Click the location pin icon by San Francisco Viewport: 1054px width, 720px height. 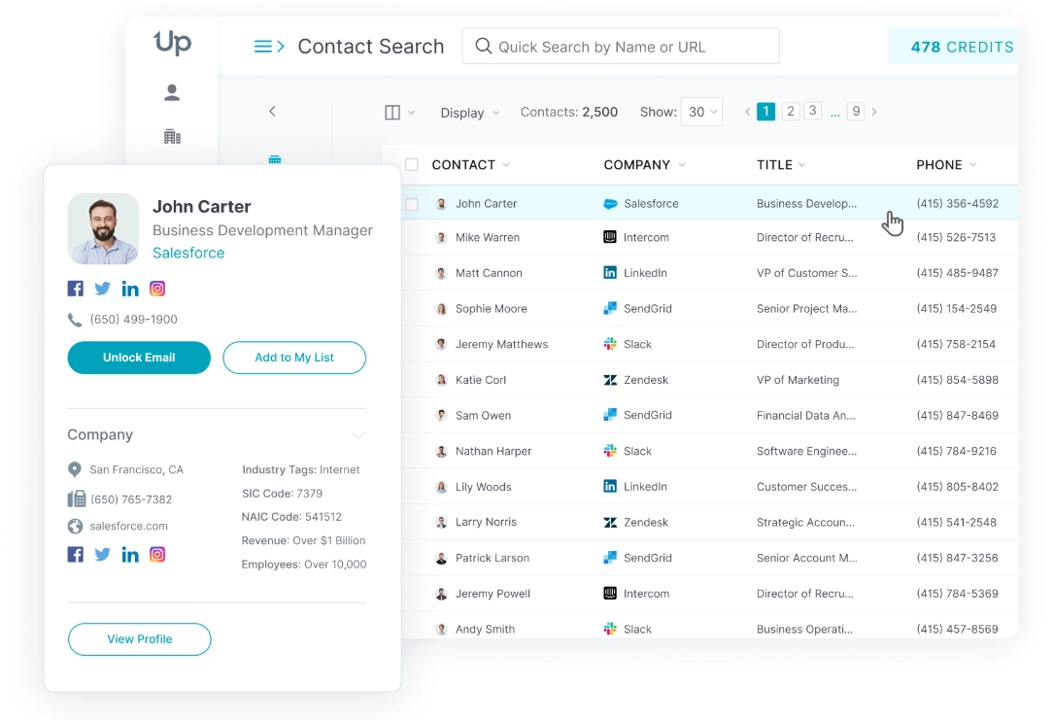pos(75,470)
